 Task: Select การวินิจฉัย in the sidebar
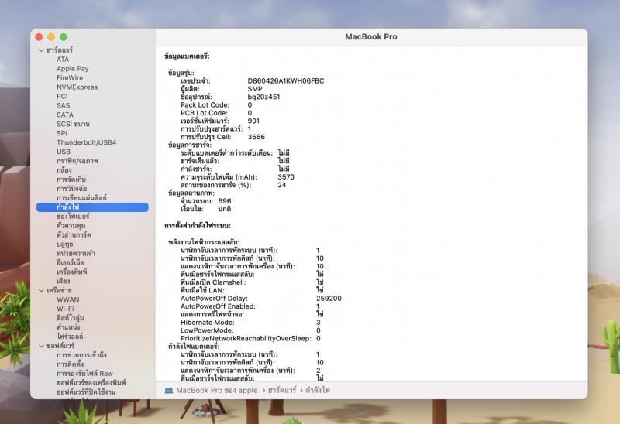pos(71,189)
